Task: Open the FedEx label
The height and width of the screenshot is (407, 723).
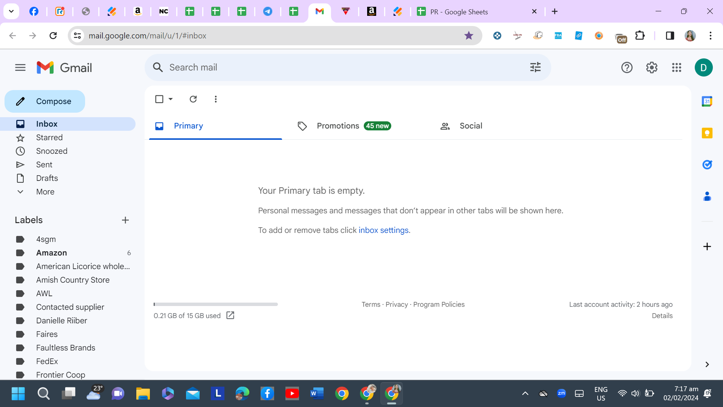Action: (68, 361)
